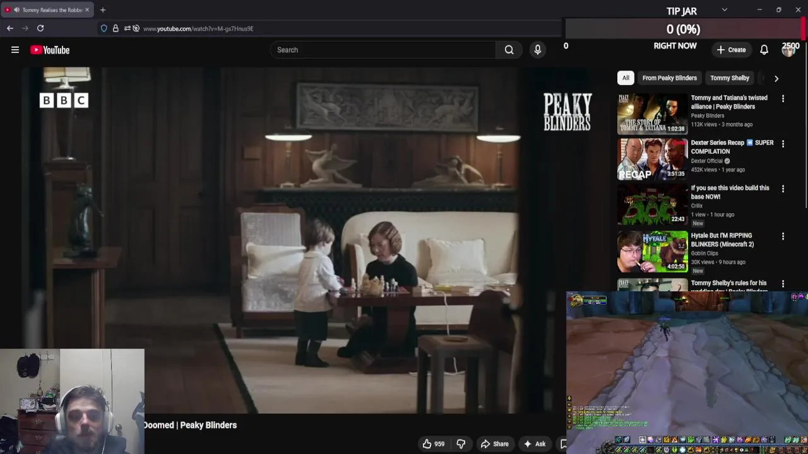808x454 pixels.
Task: Switch to the Tommy Realises the Robbery browser tab
Action: click(47, 10)
